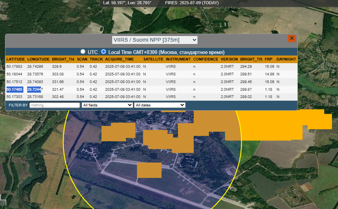The image size is (338, 209).
Task: Click brightness value 321.47
Action: coord(58,90)
